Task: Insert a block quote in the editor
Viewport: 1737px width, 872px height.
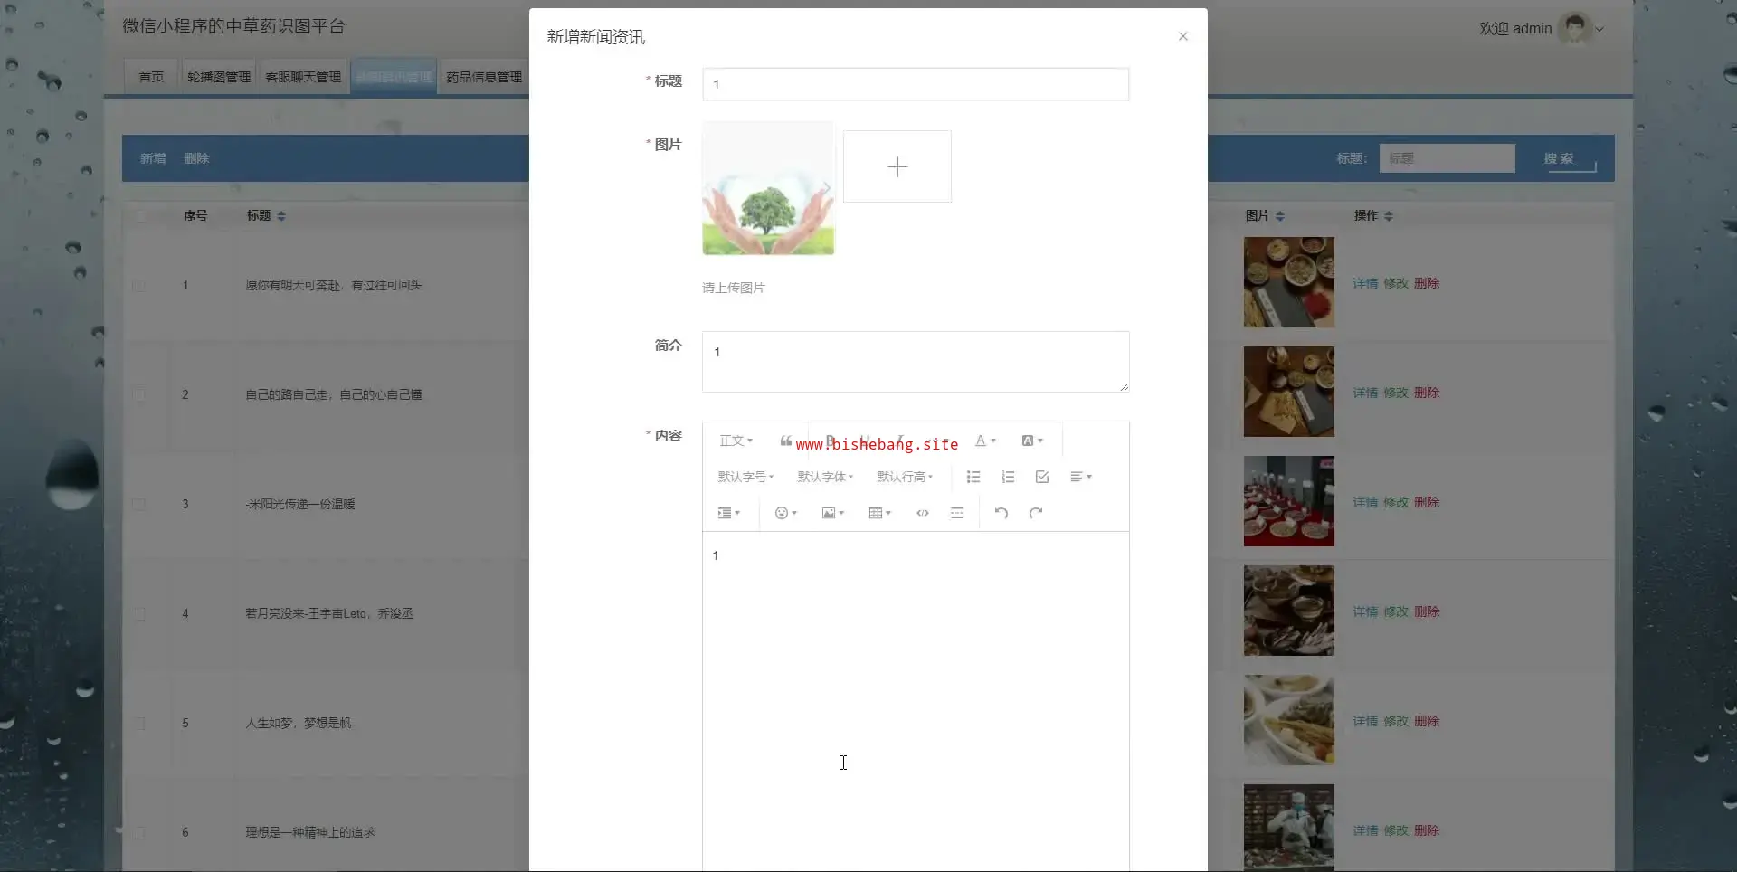Action: click(x=785, y=441)
